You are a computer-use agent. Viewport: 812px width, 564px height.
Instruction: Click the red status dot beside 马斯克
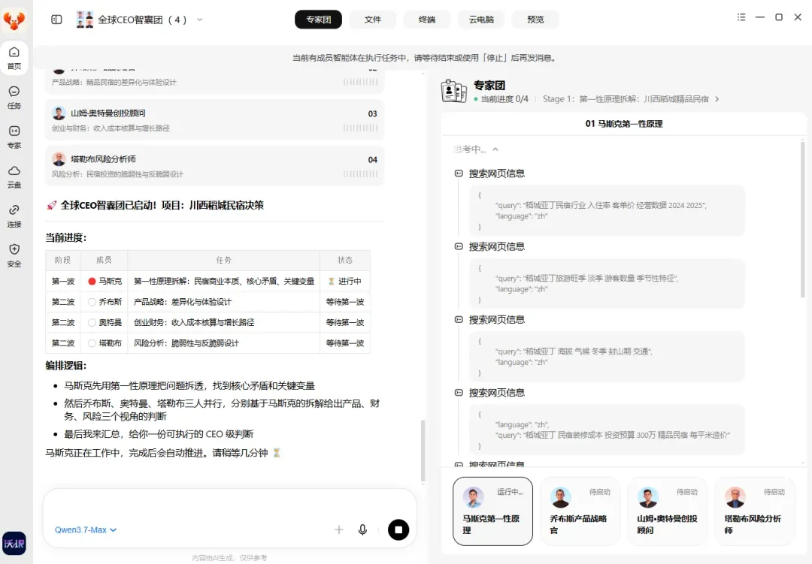(x=92, y=281)
